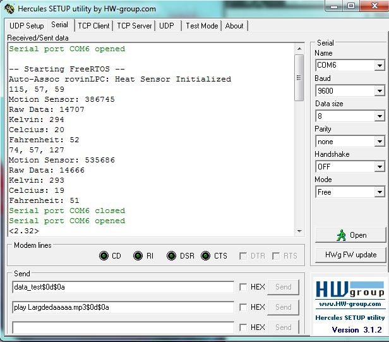The width and height of the screenshot is (389, 342).
Task: Switch to the UDP tab
Action: click(x=167, y=26)
